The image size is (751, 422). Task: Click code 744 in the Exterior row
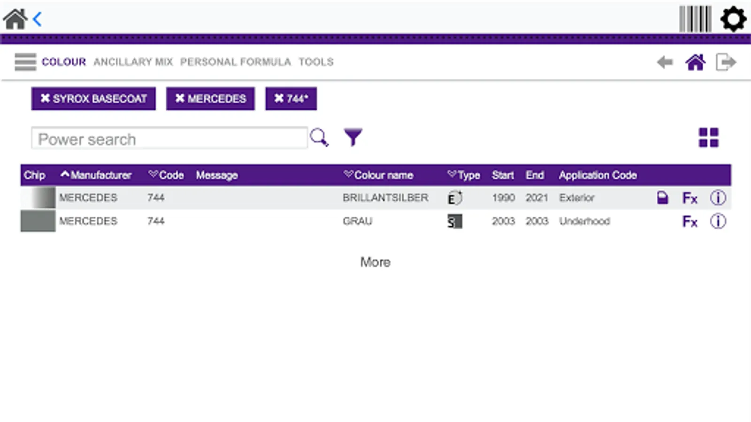pos(156,198)
